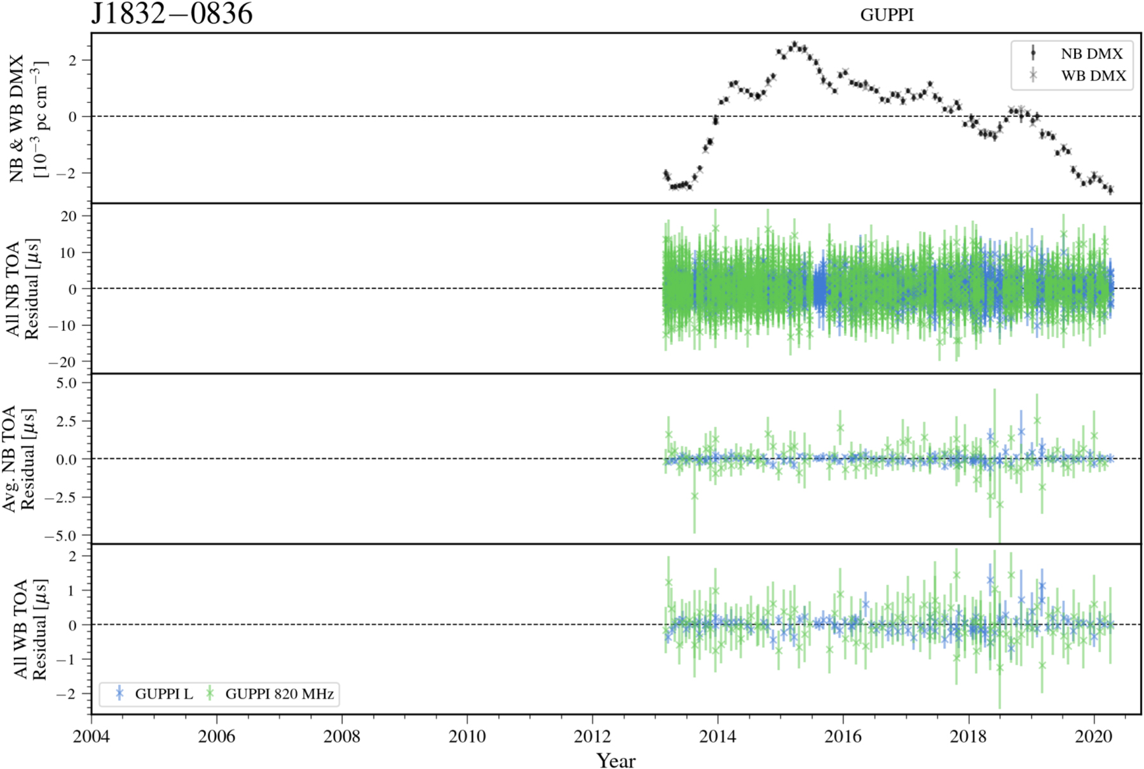This screenshot has width=1144, height=769.
Task: Click the All NB TOA Residual axis label
Action: (22, 289)
